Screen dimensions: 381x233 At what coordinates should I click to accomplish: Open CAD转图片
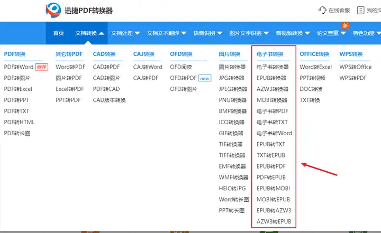coord(106,78)
